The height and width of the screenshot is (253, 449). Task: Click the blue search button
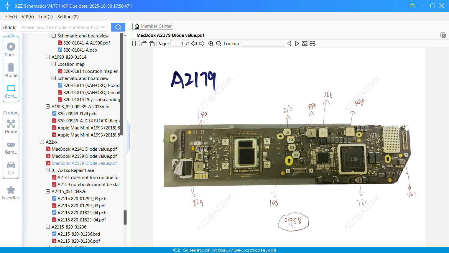point(118,27)
